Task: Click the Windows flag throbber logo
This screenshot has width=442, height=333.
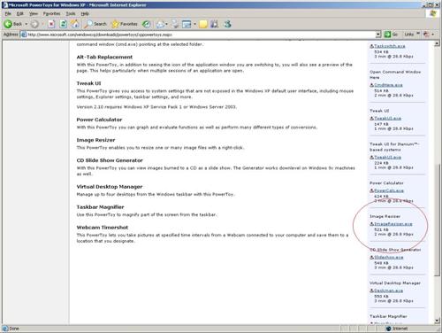Action: (x=432, y=13)
